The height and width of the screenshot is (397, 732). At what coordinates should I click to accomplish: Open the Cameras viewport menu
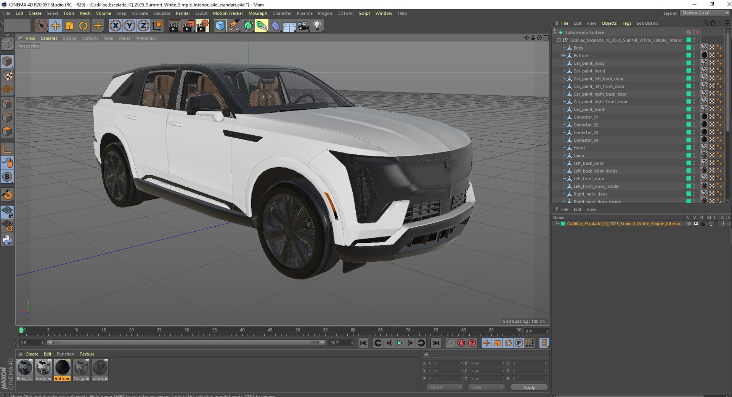pos(49,38)
